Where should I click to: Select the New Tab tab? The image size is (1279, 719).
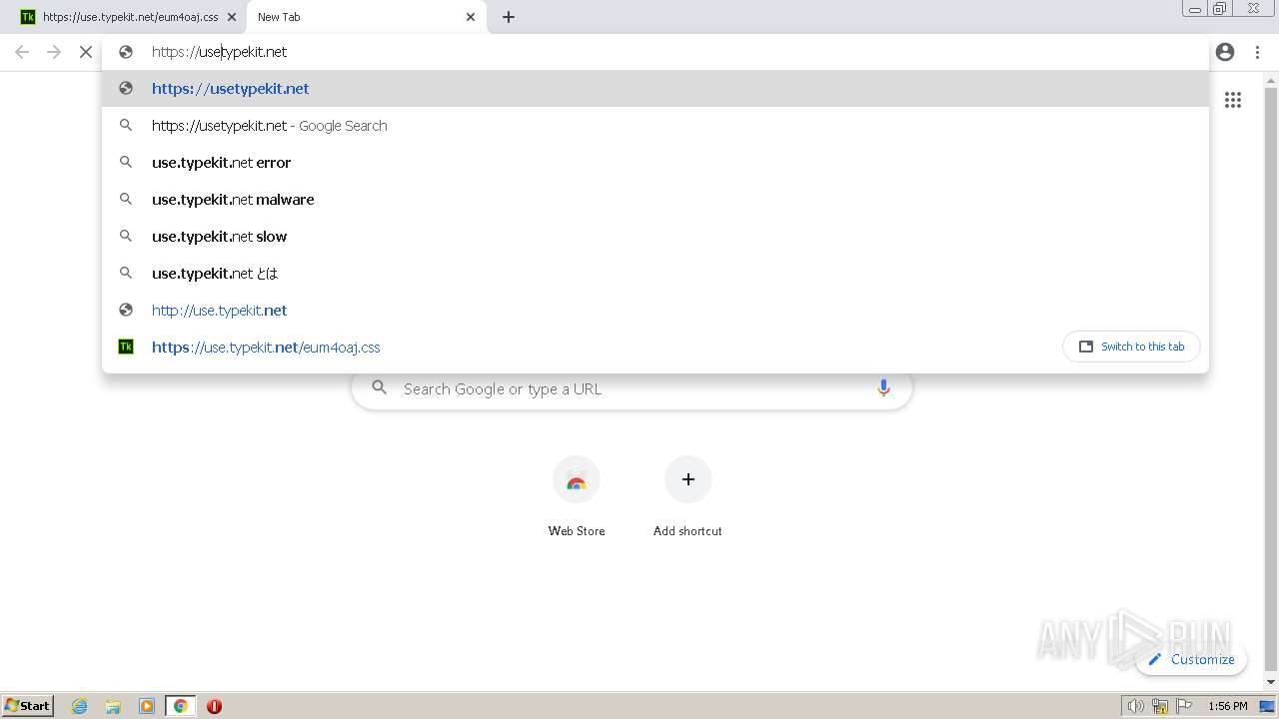point(366,17)
